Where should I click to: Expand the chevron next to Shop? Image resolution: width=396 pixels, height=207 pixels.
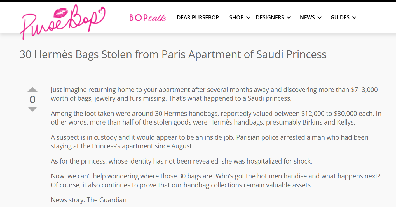[x=248, y=18]
